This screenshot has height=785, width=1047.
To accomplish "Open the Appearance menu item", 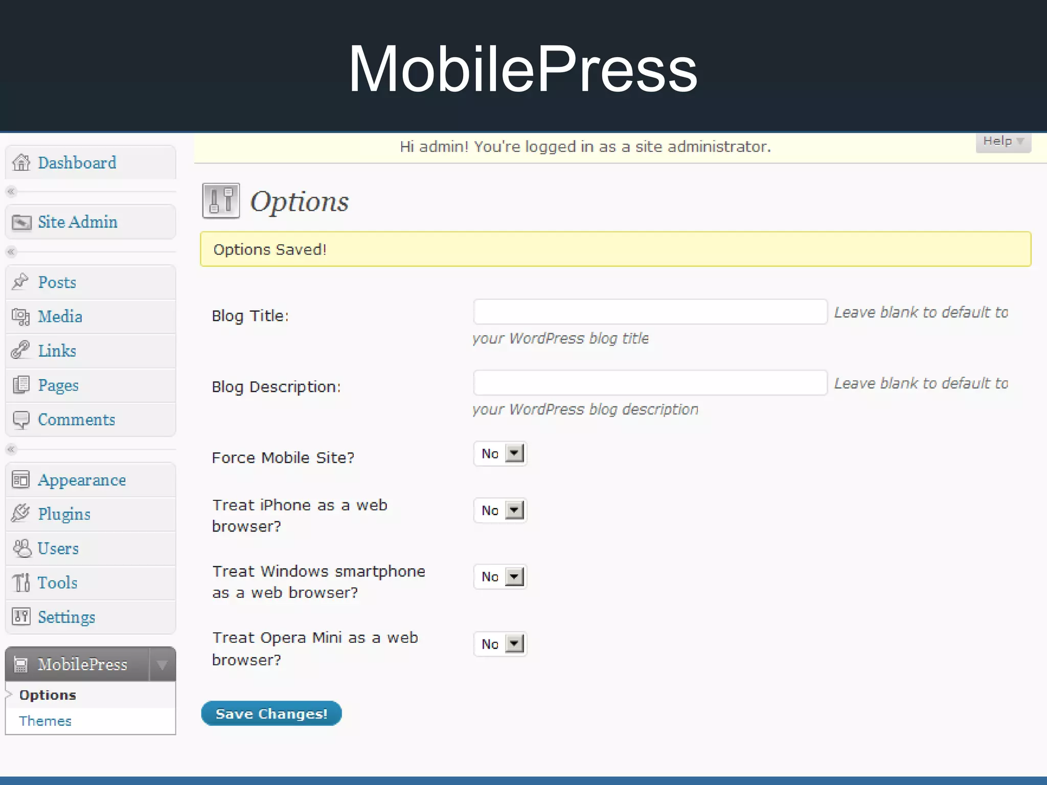I will click(x=90, y=480).
